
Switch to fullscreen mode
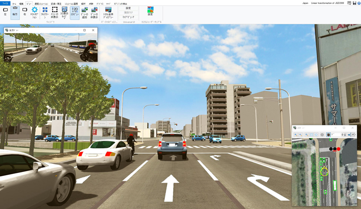pyautogui.click(x=45, y=12)
